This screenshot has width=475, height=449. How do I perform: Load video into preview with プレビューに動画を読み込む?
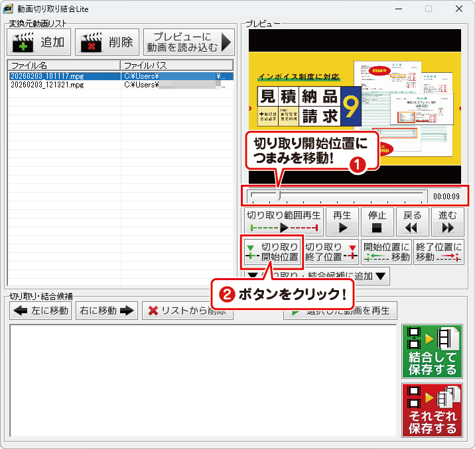point(189,43)
